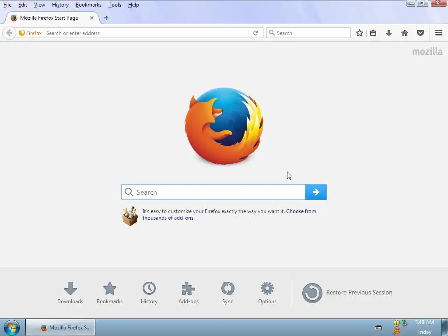The image size is (448, 336).
Task: Open the Bookmarks menu
Action: 88,5
